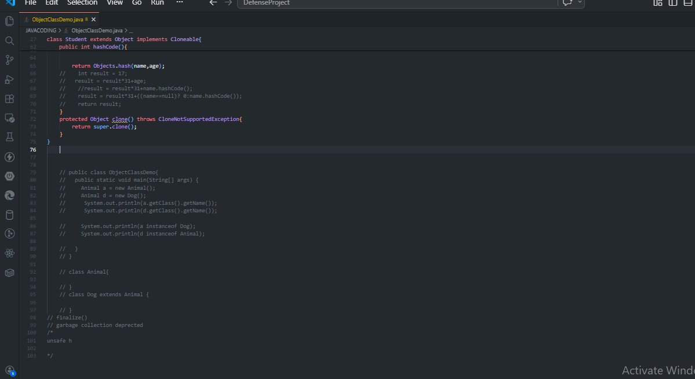Screen dimensions: 695x379
Task: Open the Go menu
Action: click(x=137, y=3)
